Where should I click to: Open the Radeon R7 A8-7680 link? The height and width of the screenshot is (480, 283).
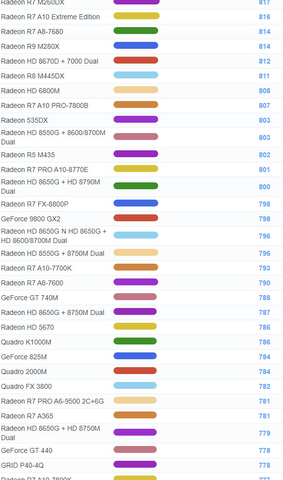pos(32,32)
